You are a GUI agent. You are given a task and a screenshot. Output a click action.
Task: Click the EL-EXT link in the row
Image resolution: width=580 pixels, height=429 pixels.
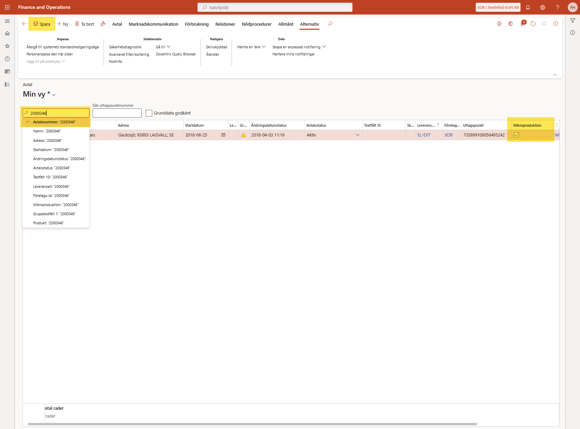point(424,135)
